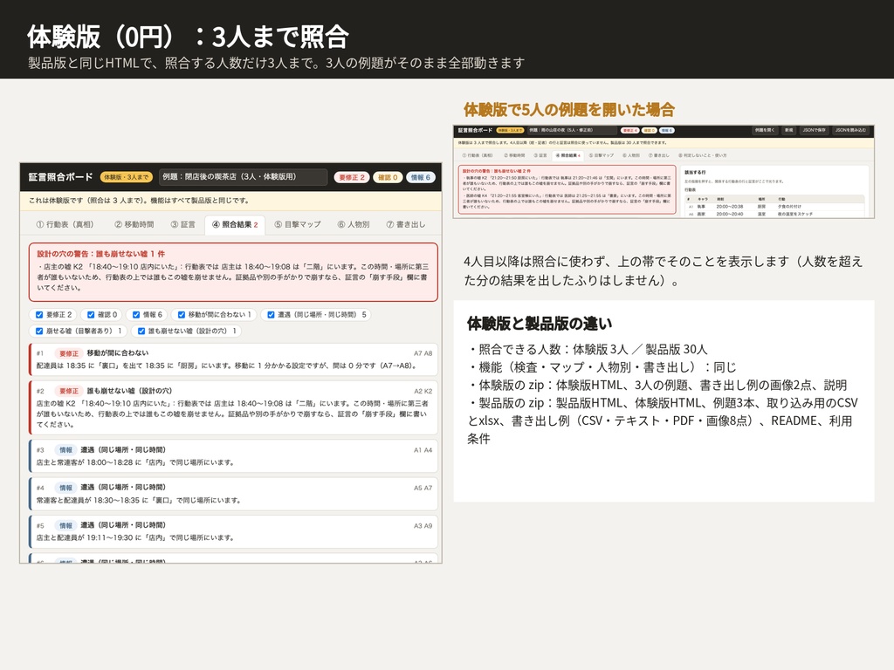Click the 設計の穴の警告：誰も崩せない嘘 1 件 heading
The width and height of the screenshot is (894, 670).
click(101, 254)
